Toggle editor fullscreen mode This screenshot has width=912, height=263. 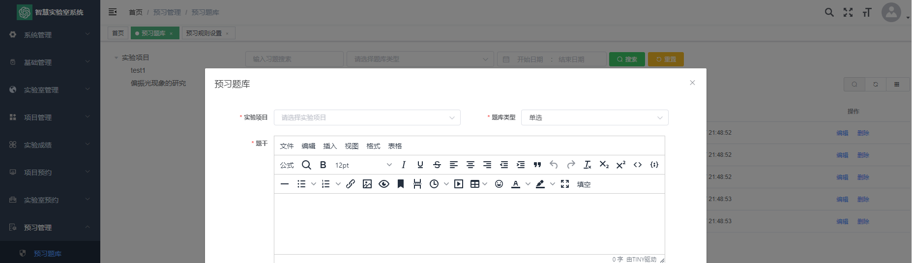(x=565, y=184)
